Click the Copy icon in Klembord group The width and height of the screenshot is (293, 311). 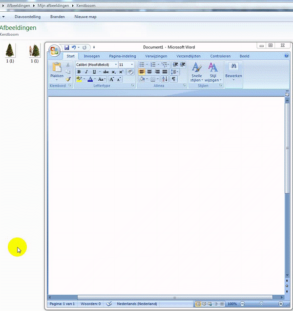pyautogui.click(x=68, y=72)
